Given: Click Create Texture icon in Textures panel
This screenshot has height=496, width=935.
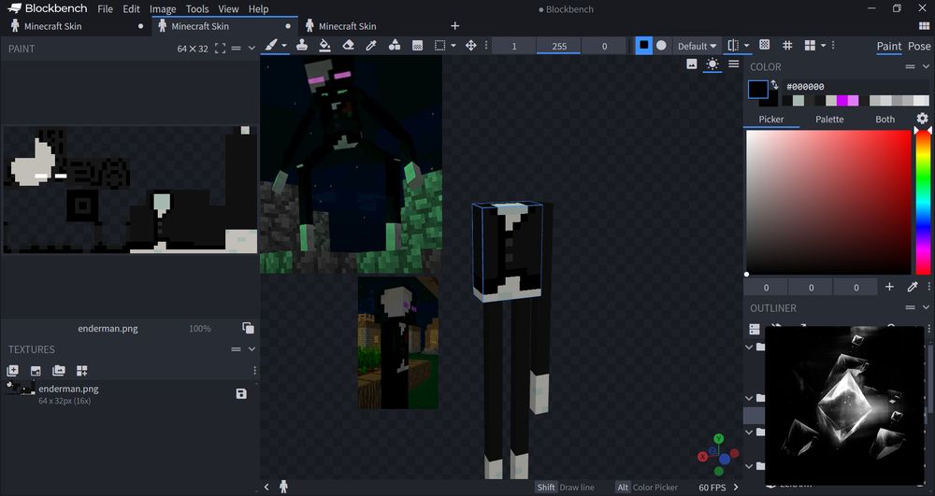Looking at the screenshot, I should pos(12,371).
